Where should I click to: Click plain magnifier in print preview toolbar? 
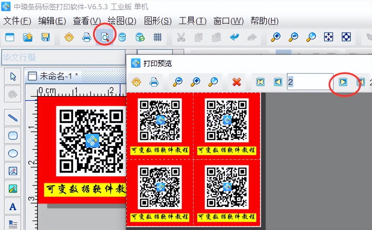(213, 82)
